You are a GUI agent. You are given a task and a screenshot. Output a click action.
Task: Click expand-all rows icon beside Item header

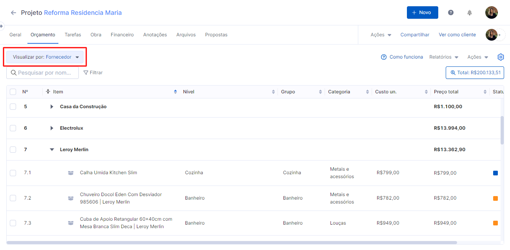coord(48,92)
